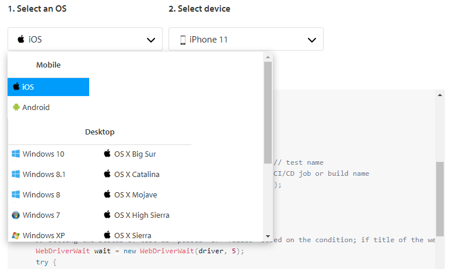Click the 'Mobile' section header
Screen dimensions: 449x269
point(48,65)
